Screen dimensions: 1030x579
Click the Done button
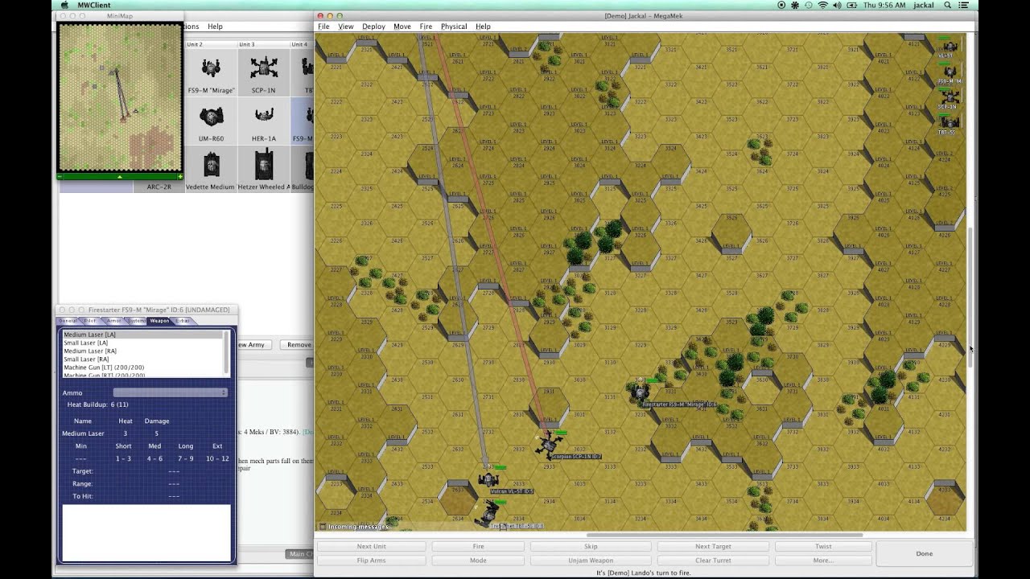pos(925,553)
